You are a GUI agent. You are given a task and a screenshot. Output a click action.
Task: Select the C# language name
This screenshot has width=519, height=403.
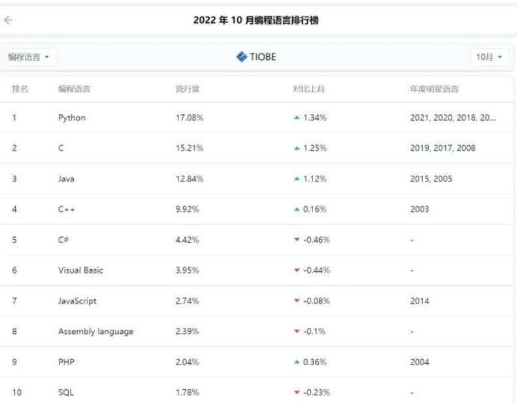(63, 240)
